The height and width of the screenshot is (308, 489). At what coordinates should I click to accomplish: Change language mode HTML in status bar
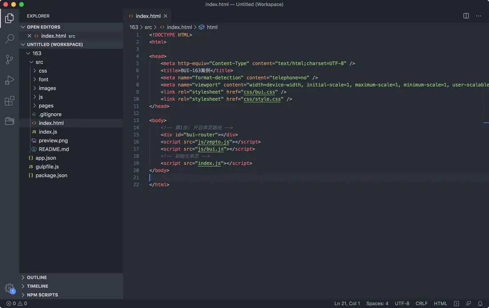pyautogui.click(x=440, y=303)
